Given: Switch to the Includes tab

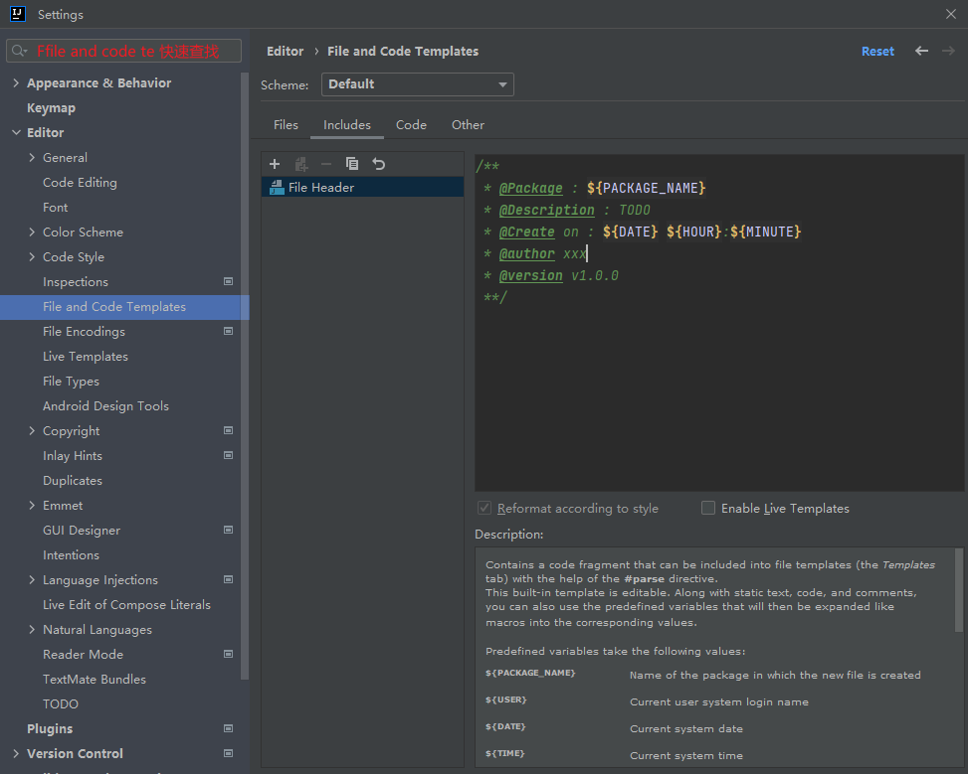Looking at the screenshot, I should coord(347,125).
